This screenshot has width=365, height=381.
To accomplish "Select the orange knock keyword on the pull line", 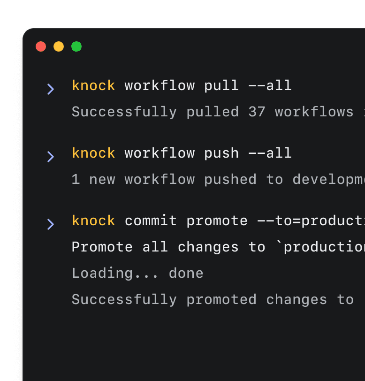I will pos(93,85).
